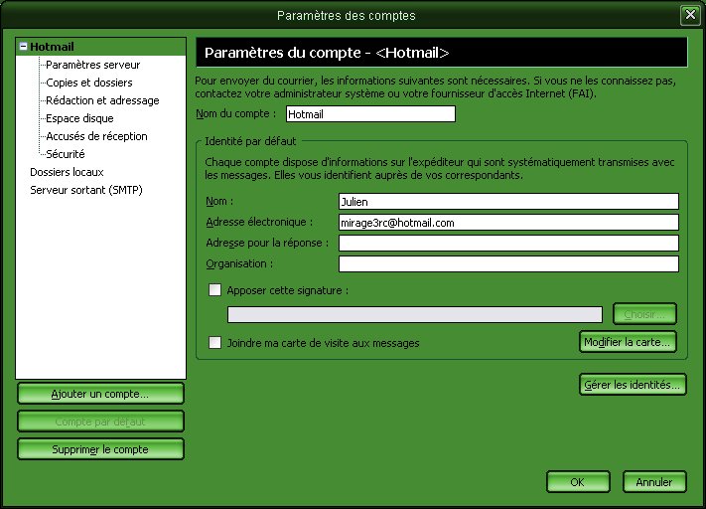
Task: Click the Choisir... button
Action: (644, 314)
